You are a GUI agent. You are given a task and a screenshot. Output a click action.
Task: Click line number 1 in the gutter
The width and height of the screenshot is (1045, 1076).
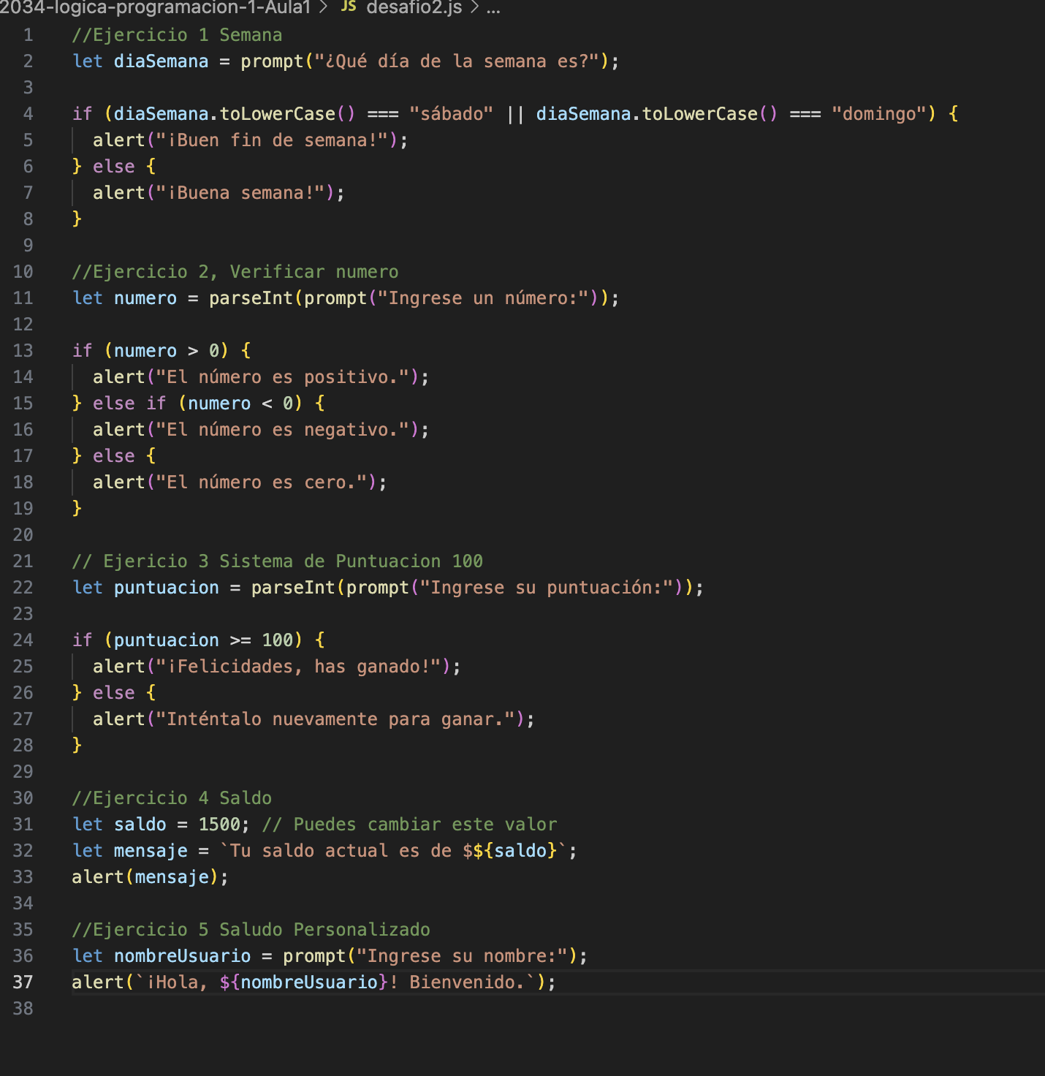pos(28,35)
